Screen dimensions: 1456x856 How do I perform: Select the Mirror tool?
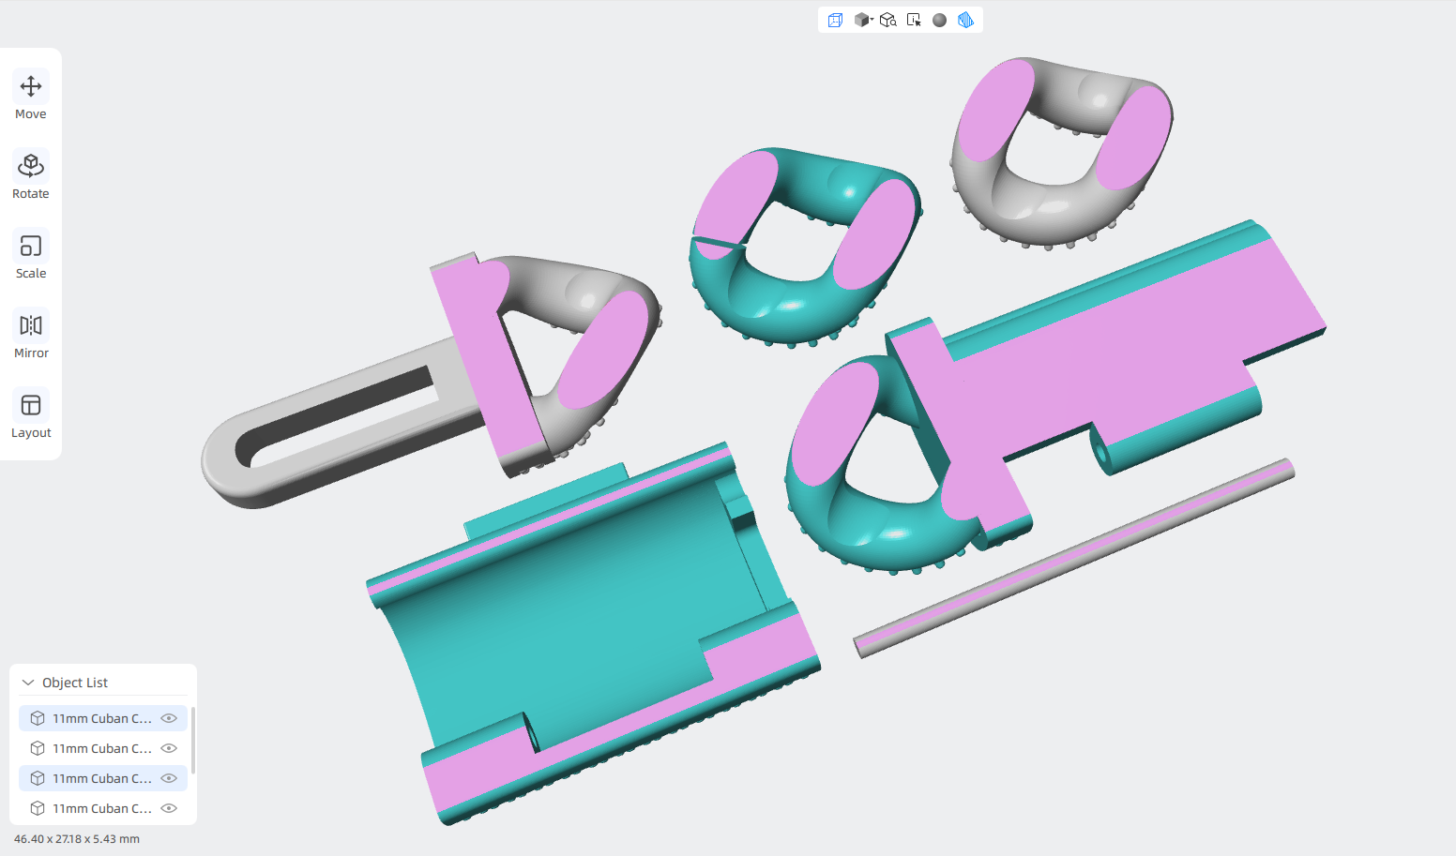pos(31,336)
